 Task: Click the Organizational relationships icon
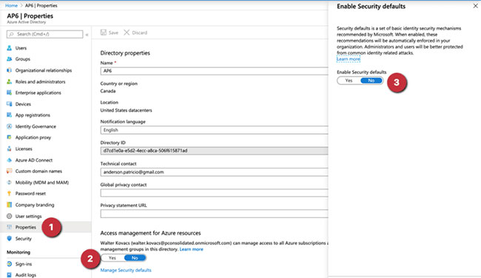9,70
